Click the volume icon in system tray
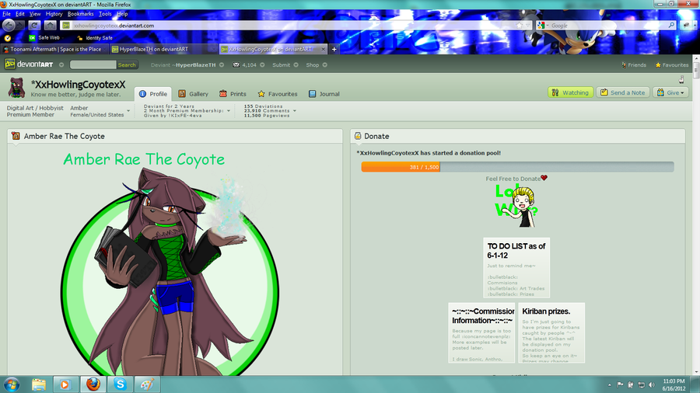 coord(652,384)
